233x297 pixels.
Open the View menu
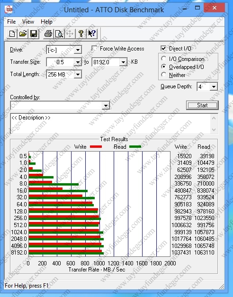28,22
